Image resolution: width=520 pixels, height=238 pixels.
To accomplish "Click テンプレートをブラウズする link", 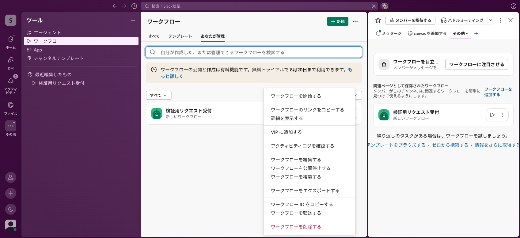I will (x=397, y=145).
